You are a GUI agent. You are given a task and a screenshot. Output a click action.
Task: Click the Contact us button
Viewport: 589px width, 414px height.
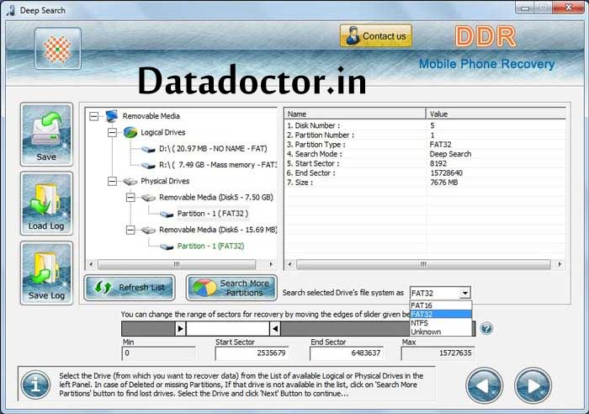coord(375,36)
